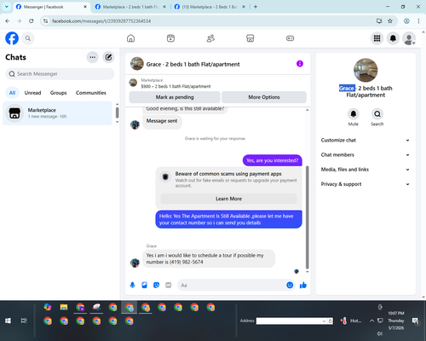Choose a GIF icon
The width and height of the screenshot is (426, 341).
coord(169,285)
